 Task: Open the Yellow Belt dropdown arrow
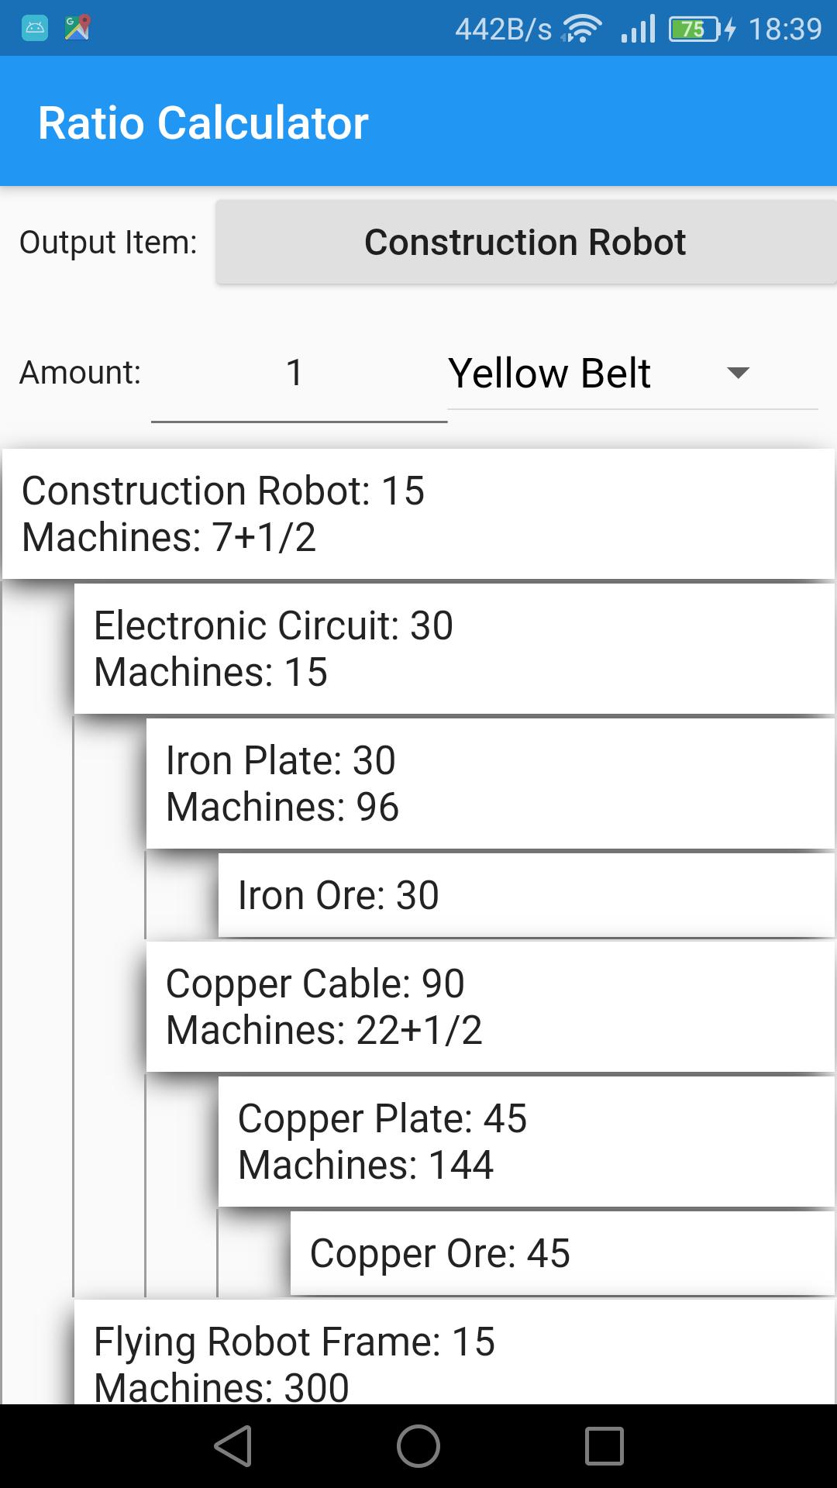pos(738,373)
